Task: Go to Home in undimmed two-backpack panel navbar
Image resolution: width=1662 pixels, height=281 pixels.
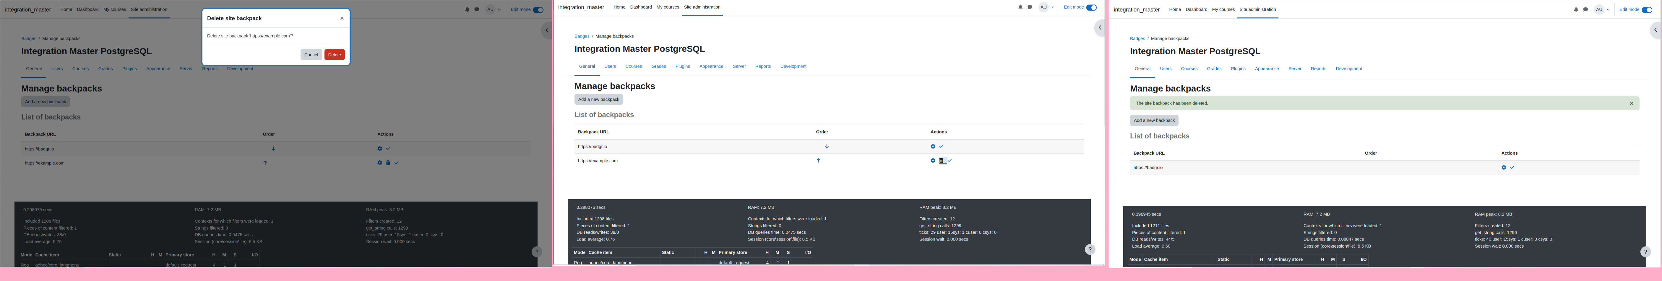Action: (x=619, y=7)
